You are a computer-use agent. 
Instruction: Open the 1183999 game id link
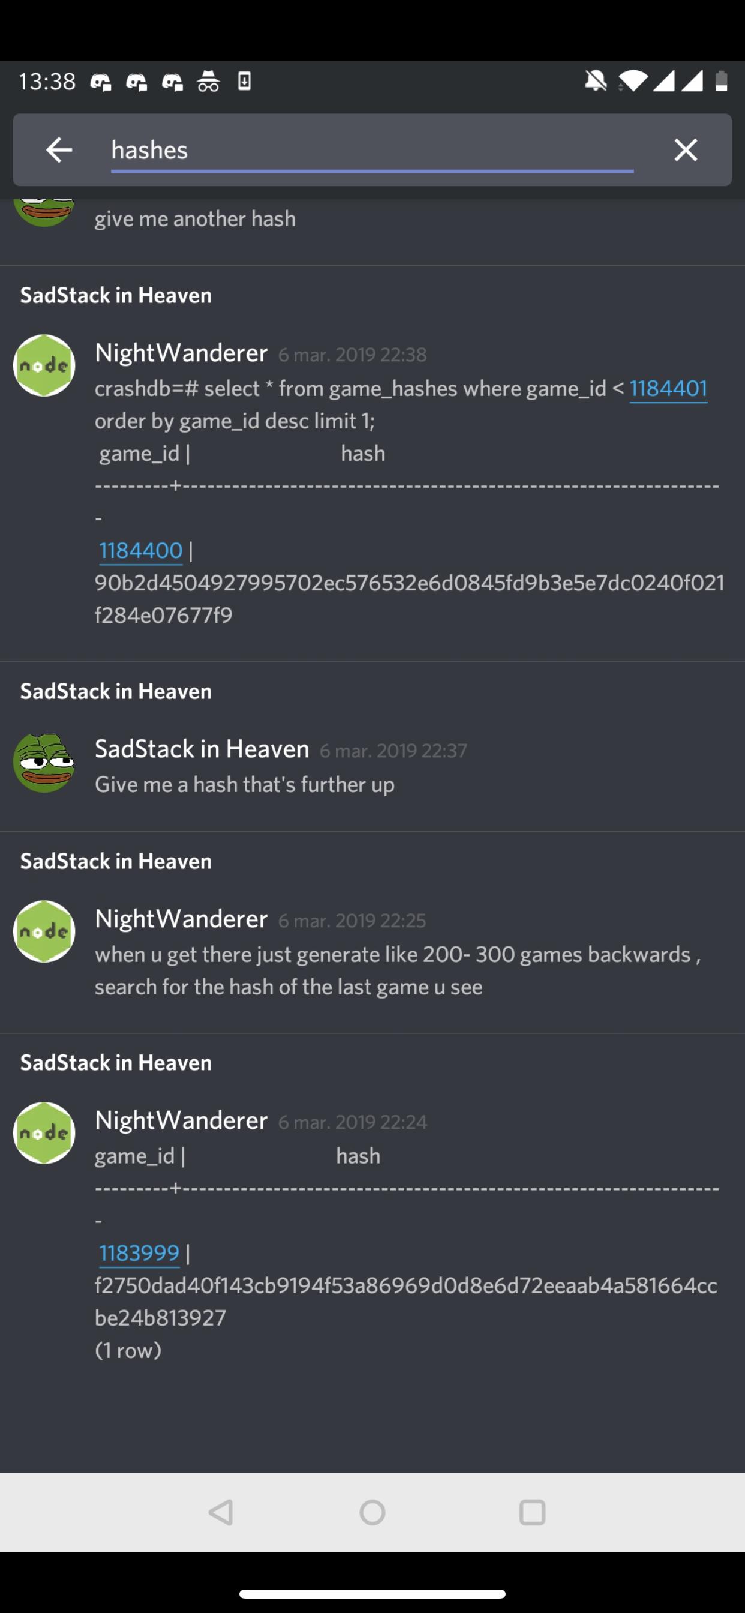[x=139, y=1253]
